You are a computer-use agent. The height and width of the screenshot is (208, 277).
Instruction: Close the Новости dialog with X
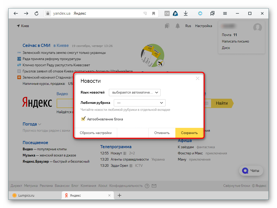coord(198,78)
